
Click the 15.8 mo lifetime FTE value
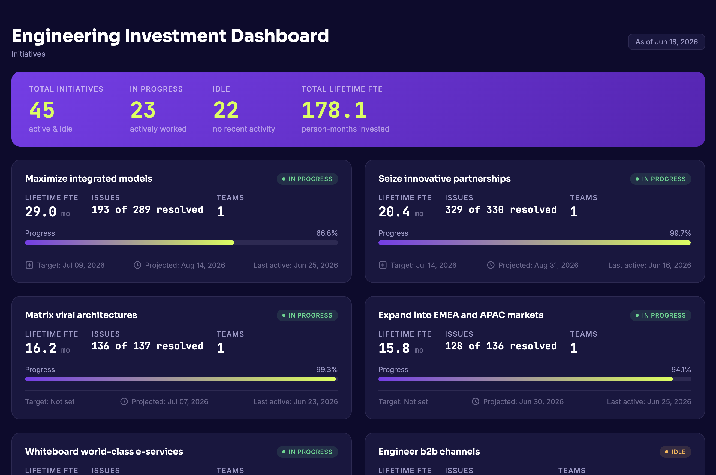pyautogui.click(x=401, y=348)
